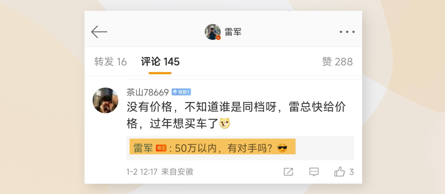
Task: Tap the sunglasses emoji in reply
Action: (x=282, y=148)
